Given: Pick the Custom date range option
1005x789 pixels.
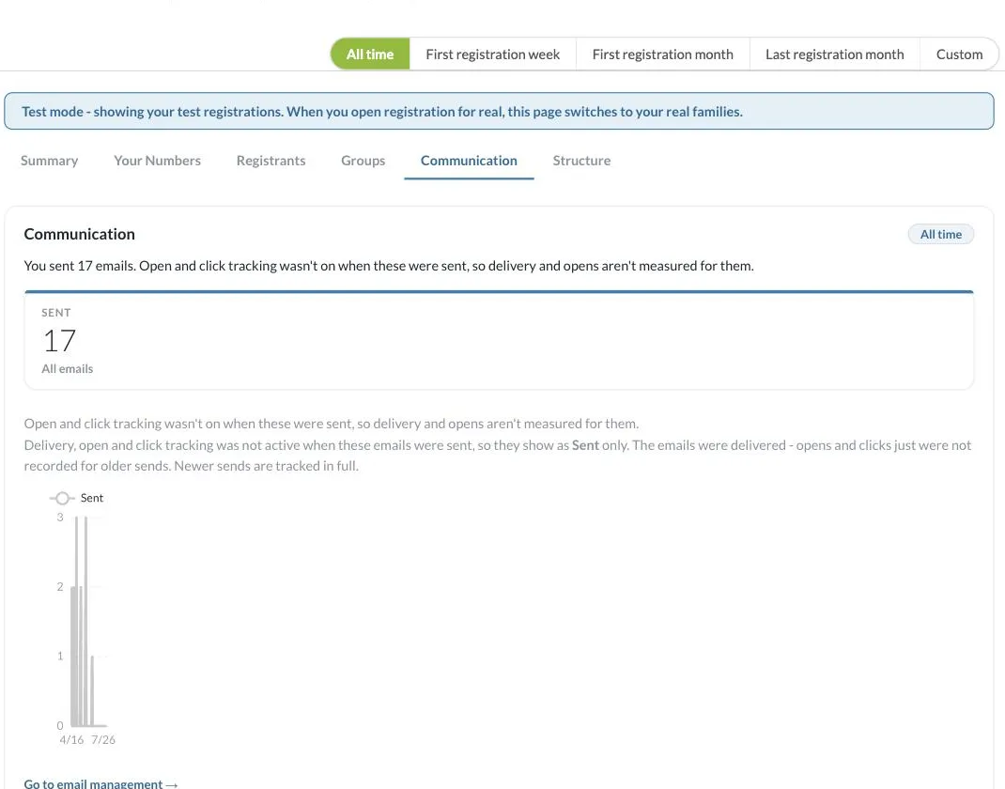Looking at the screenshot, I should point(959,54).
